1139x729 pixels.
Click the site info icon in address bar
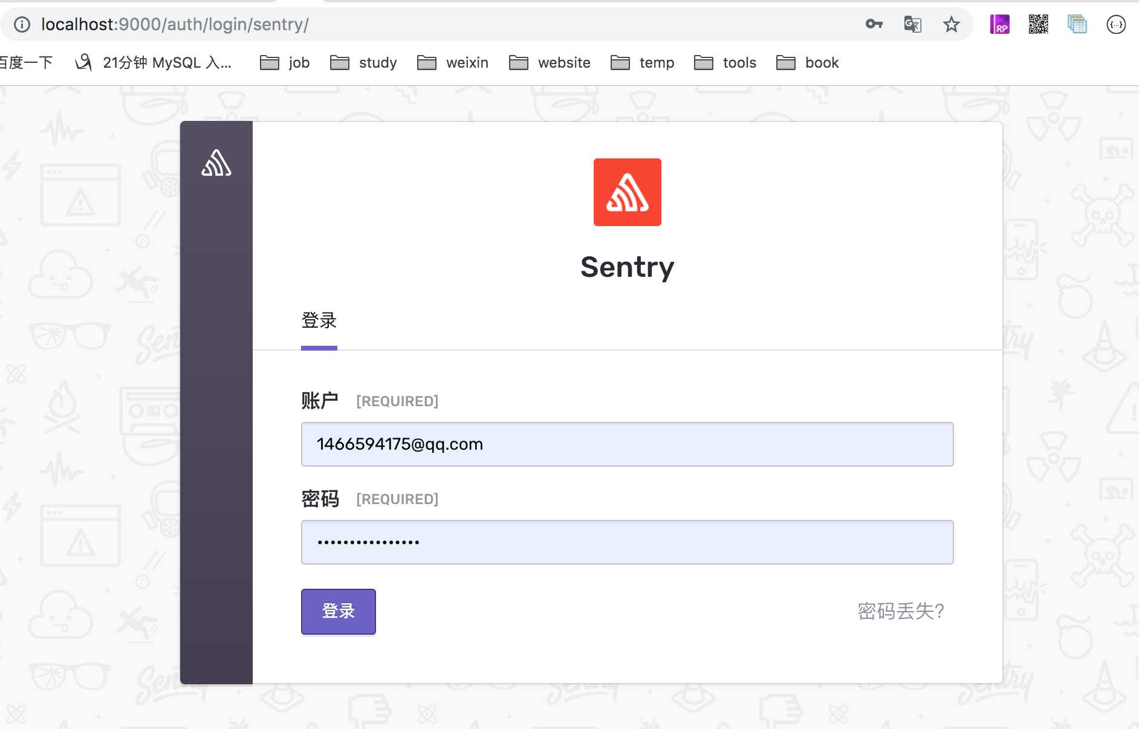22,24
